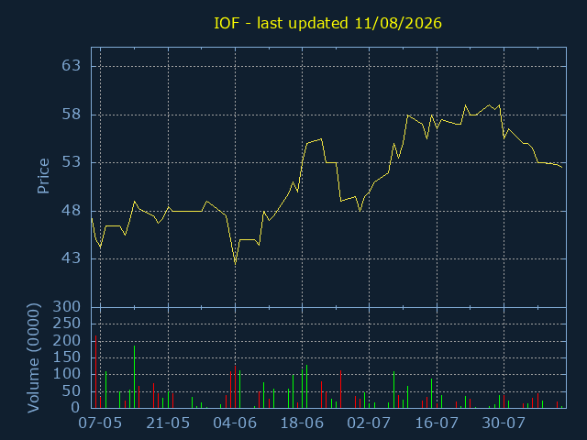Select the 30-07 date label
The height and width of the screenshot is (440, 587).
504,423
